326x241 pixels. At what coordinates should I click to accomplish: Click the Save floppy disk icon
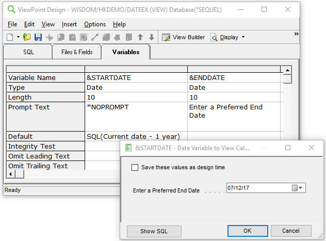click(x=38, y=38)
